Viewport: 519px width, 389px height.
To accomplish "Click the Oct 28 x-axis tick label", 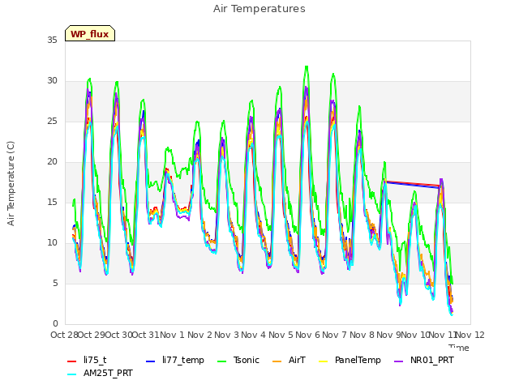I will pos(65,336).
